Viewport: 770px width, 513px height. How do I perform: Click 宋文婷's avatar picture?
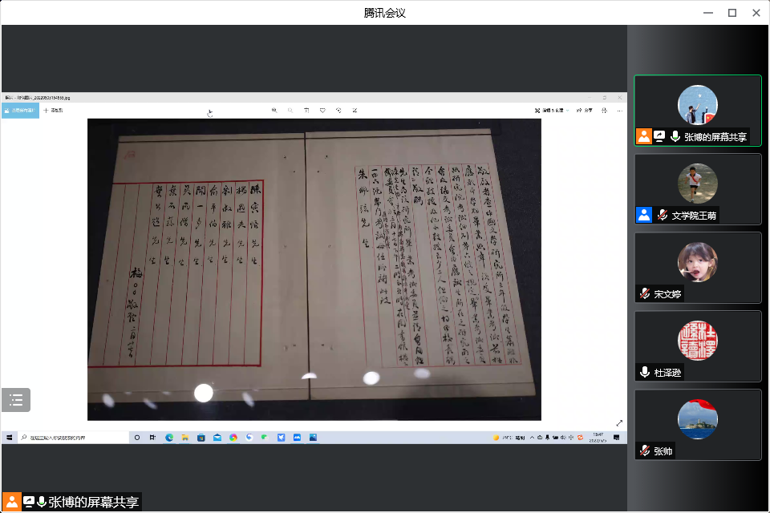[x=697, y=262]
